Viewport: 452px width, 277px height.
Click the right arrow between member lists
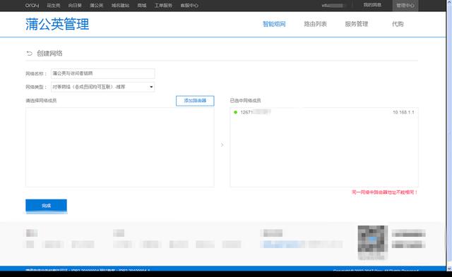[x=222, y=144]
